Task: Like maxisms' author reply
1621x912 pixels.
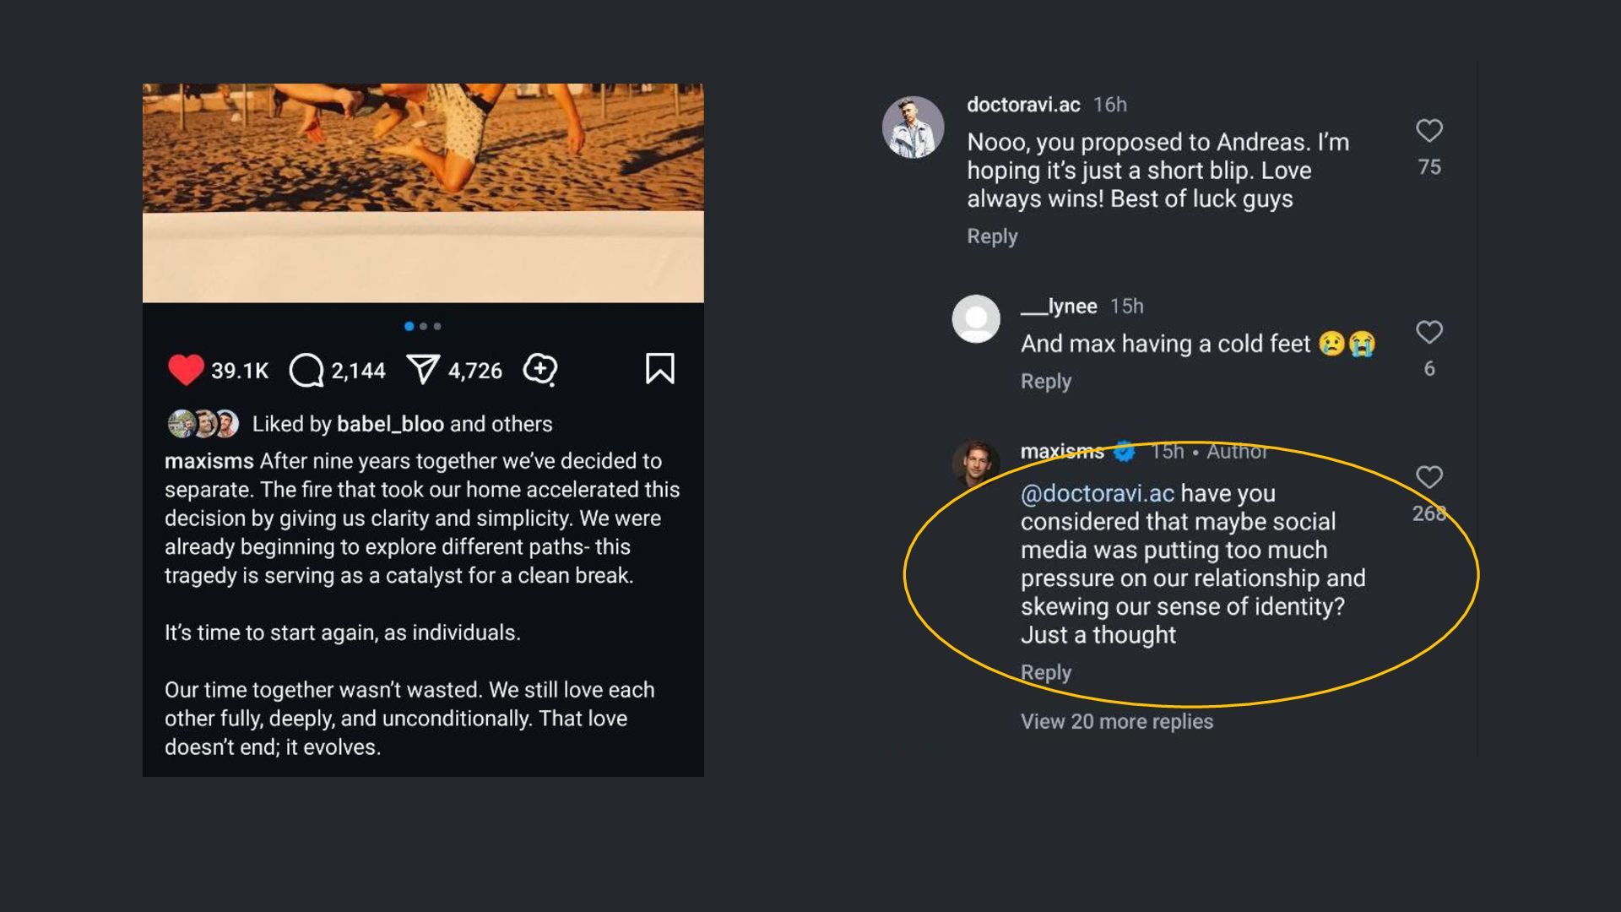Action: point(1429,478)
